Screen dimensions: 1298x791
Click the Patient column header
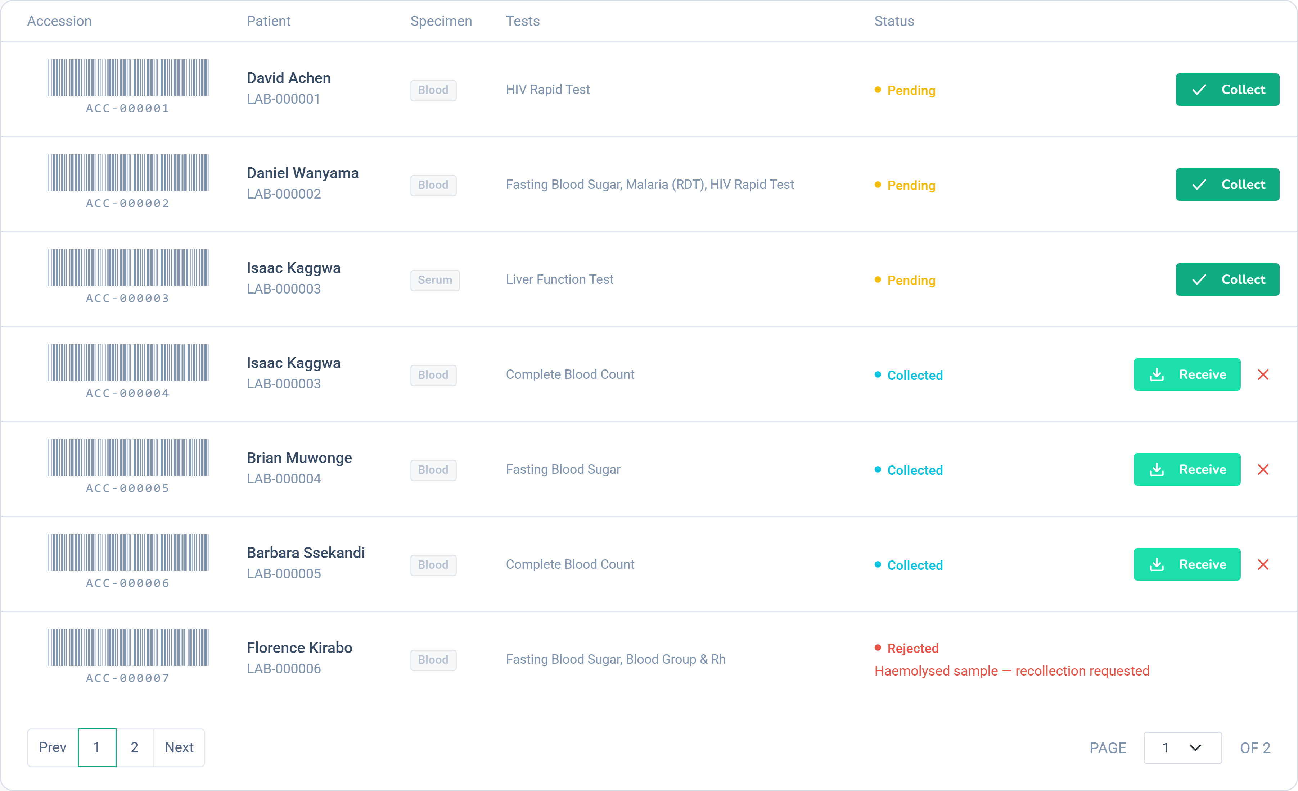click(269, 21)
